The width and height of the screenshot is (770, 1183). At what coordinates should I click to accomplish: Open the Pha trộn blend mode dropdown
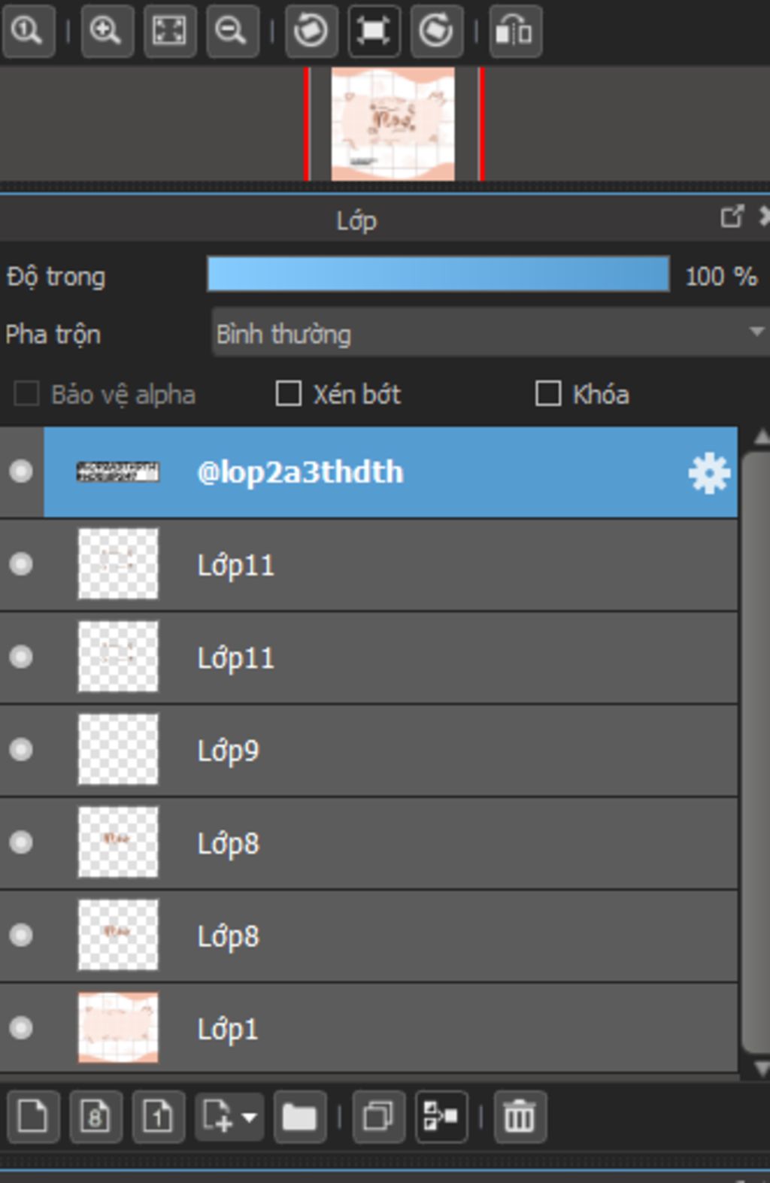coord(489,333)
